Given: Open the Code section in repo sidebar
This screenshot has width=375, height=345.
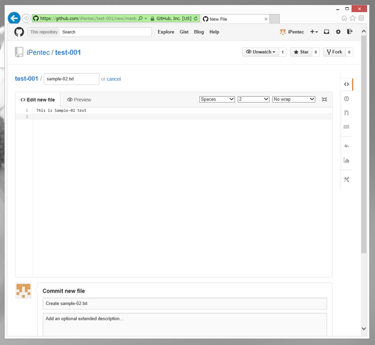Looking at the screenshot, I should coord(346,84).
